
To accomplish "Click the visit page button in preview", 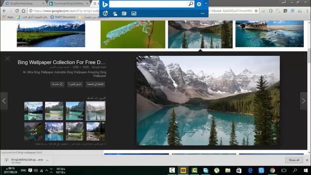I will coord(95,84).
